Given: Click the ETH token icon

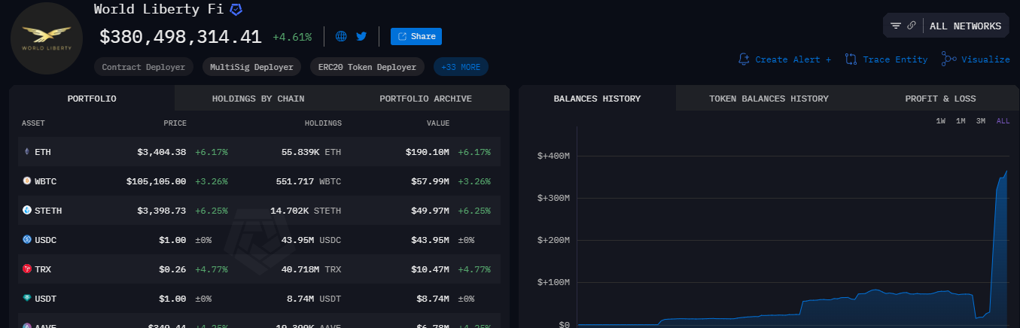Looking at the screenshot, I should (27, 152).
